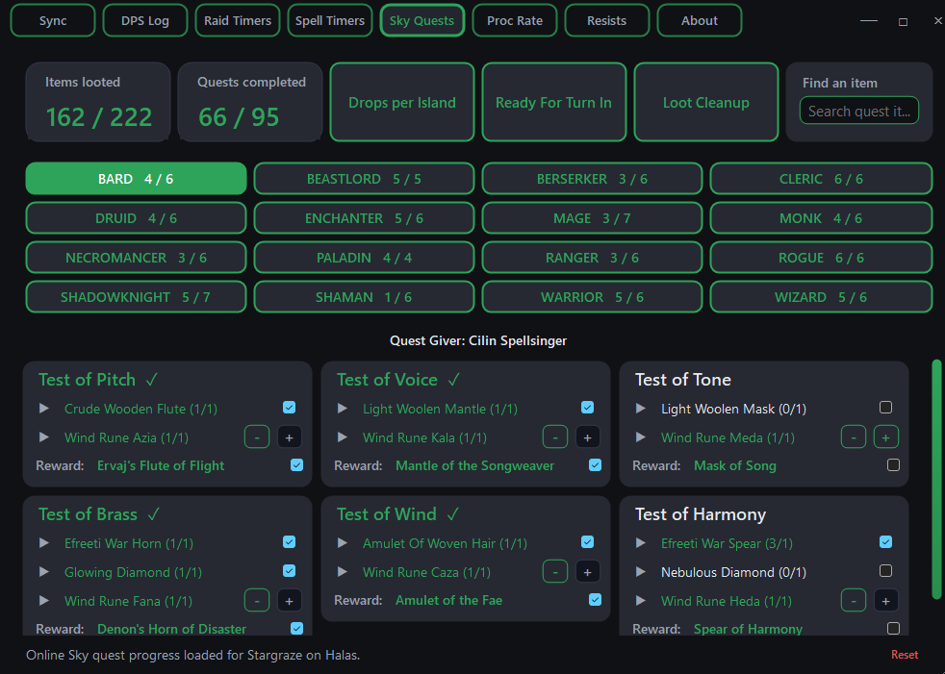945x674 pixels.
Task: Increase Wind Rune Azia count with plus button
Action: pyautogui.click(x=290, y=437)
